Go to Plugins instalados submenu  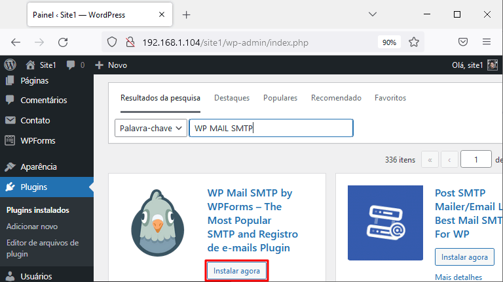click(x=38, y=210)
